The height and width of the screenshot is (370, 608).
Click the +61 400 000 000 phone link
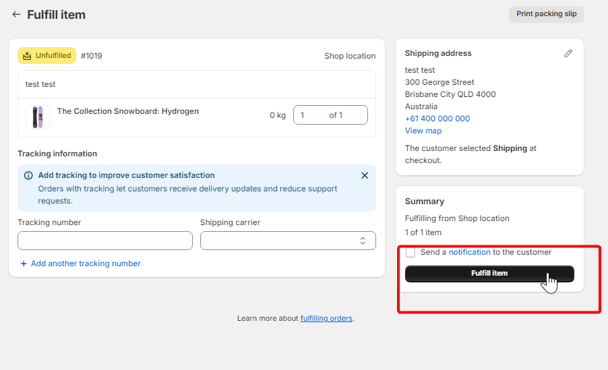[x=437, y=119]
